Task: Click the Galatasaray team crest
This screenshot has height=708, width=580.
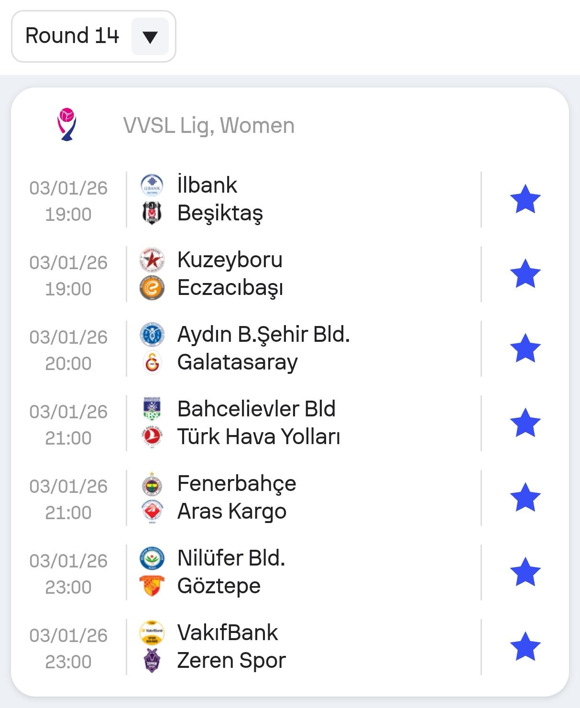Action: click(152, 362)
